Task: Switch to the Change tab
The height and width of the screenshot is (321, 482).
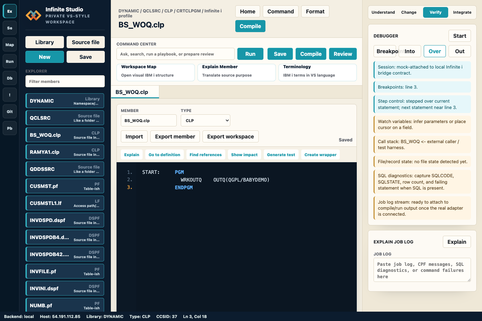Action: click(x=409, y=12)
